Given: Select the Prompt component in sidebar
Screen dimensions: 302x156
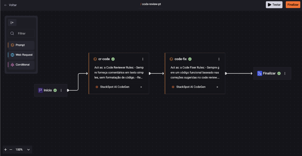Looking at the screenshot, I should (21, 45).
